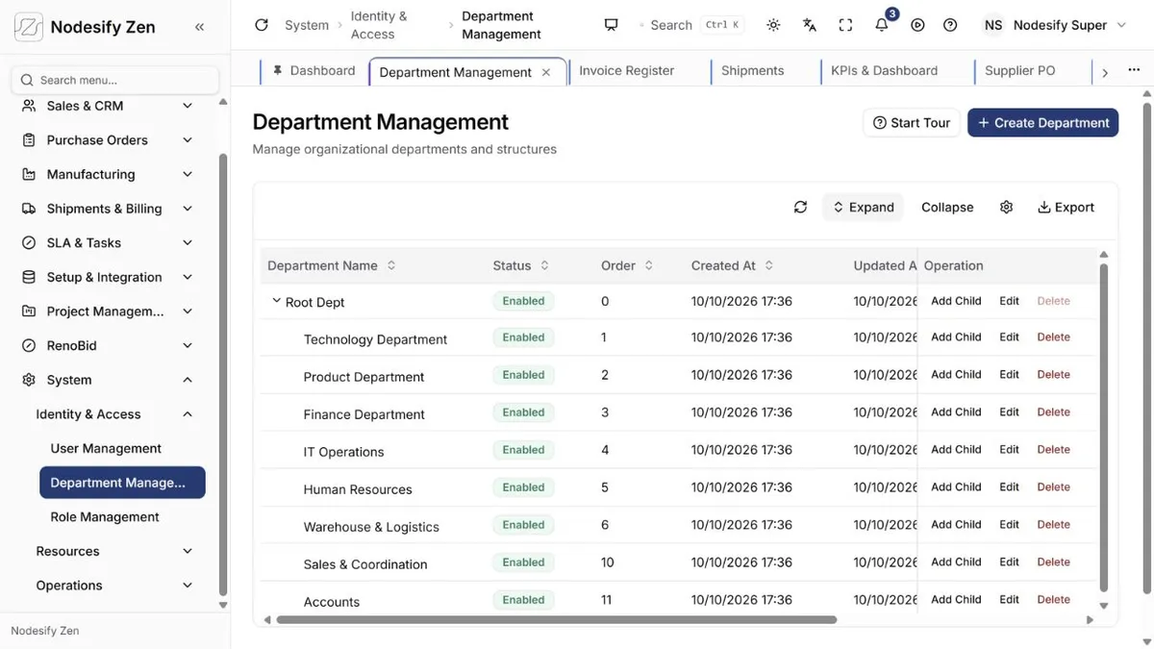Viewport: 1154px width, 649px height.
Task: Collapse Root Dept tree row
Action: point(276,301)
